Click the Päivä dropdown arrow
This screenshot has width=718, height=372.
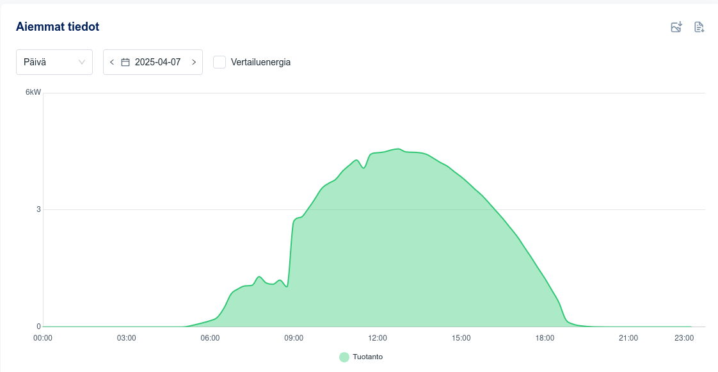(82, 62)
